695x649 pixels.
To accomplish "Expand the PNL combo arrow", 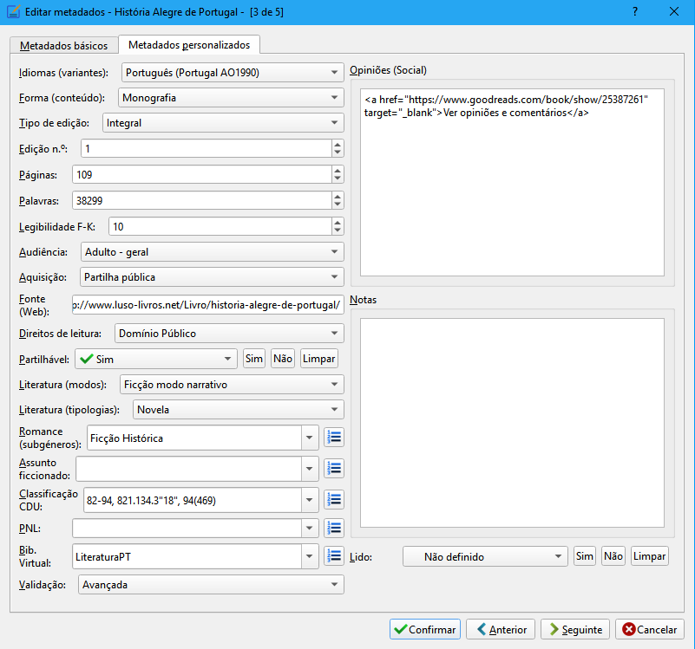I will (x=310, y=529).
